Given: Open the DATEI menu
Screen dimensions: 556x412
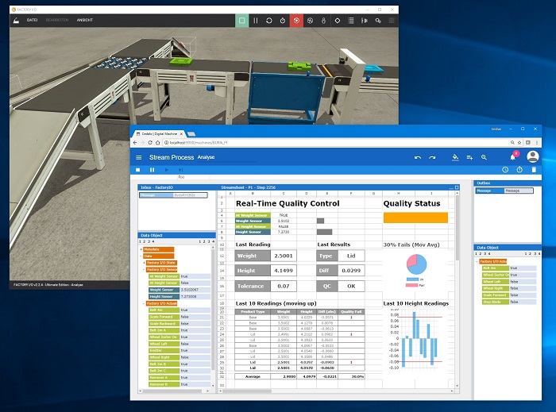Looking at the screenshot, I should pyautogui.click(x=32, y=19).
